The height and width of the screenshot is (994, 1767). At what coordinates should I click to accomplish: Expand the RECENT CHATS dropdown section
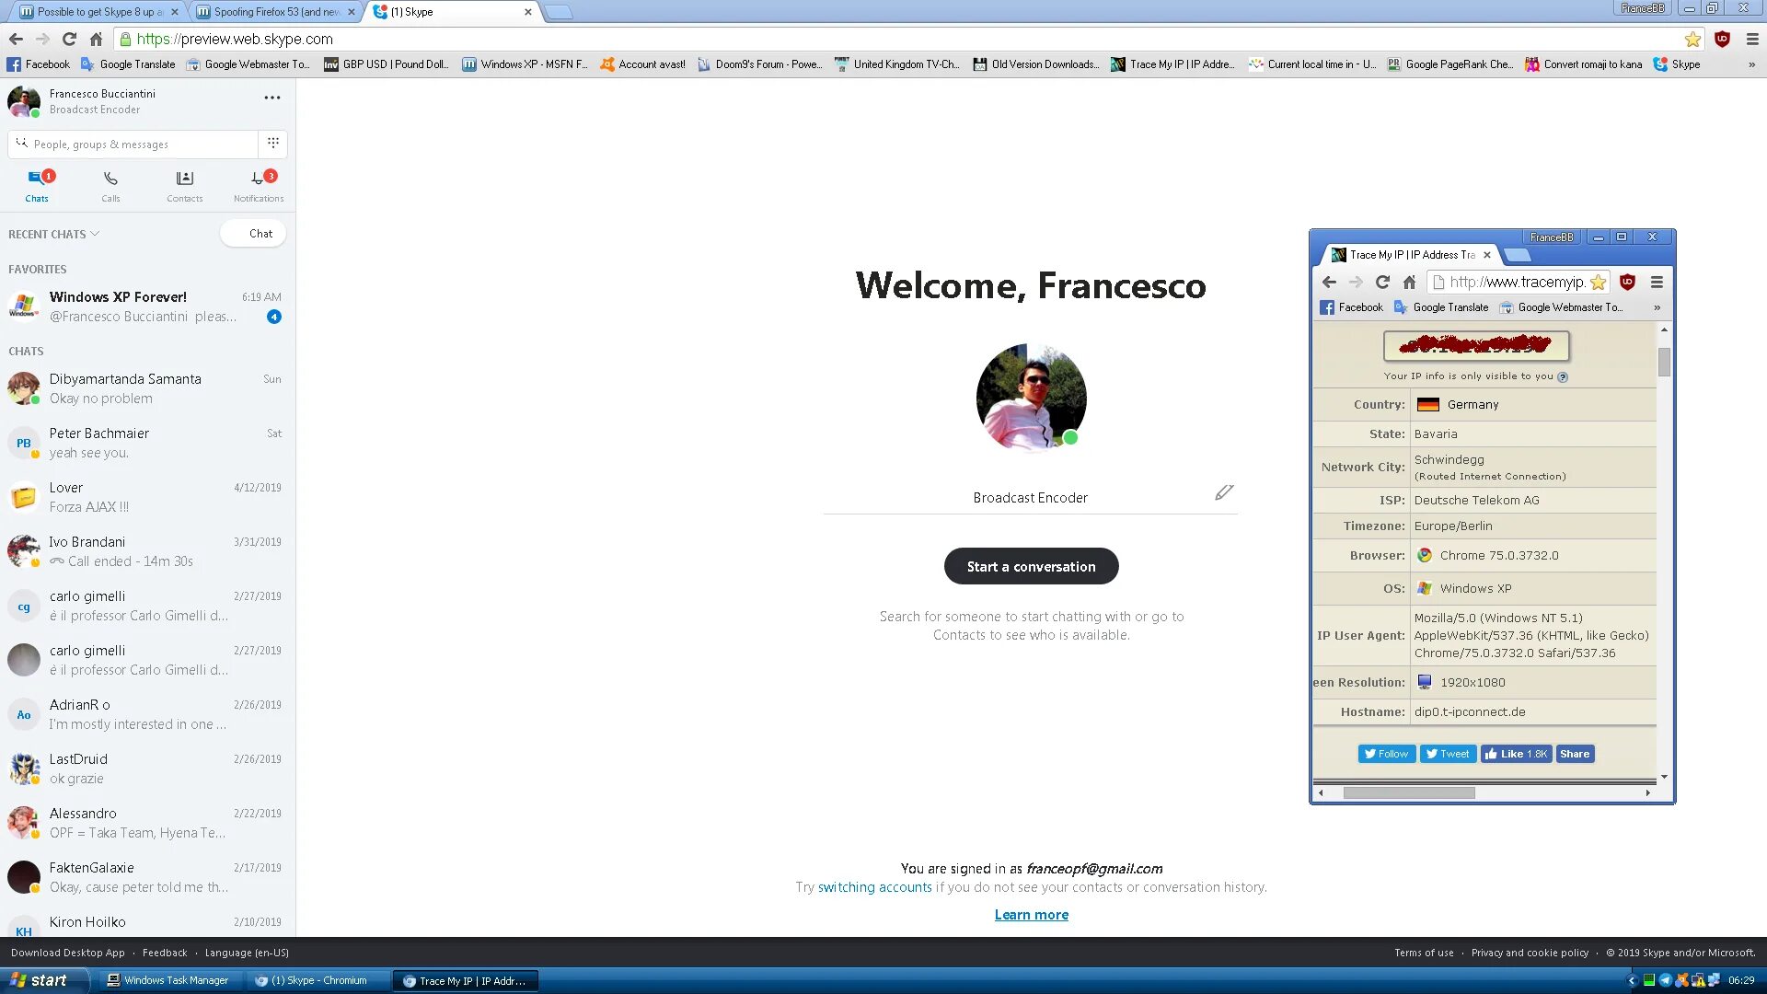pos(54,233)
